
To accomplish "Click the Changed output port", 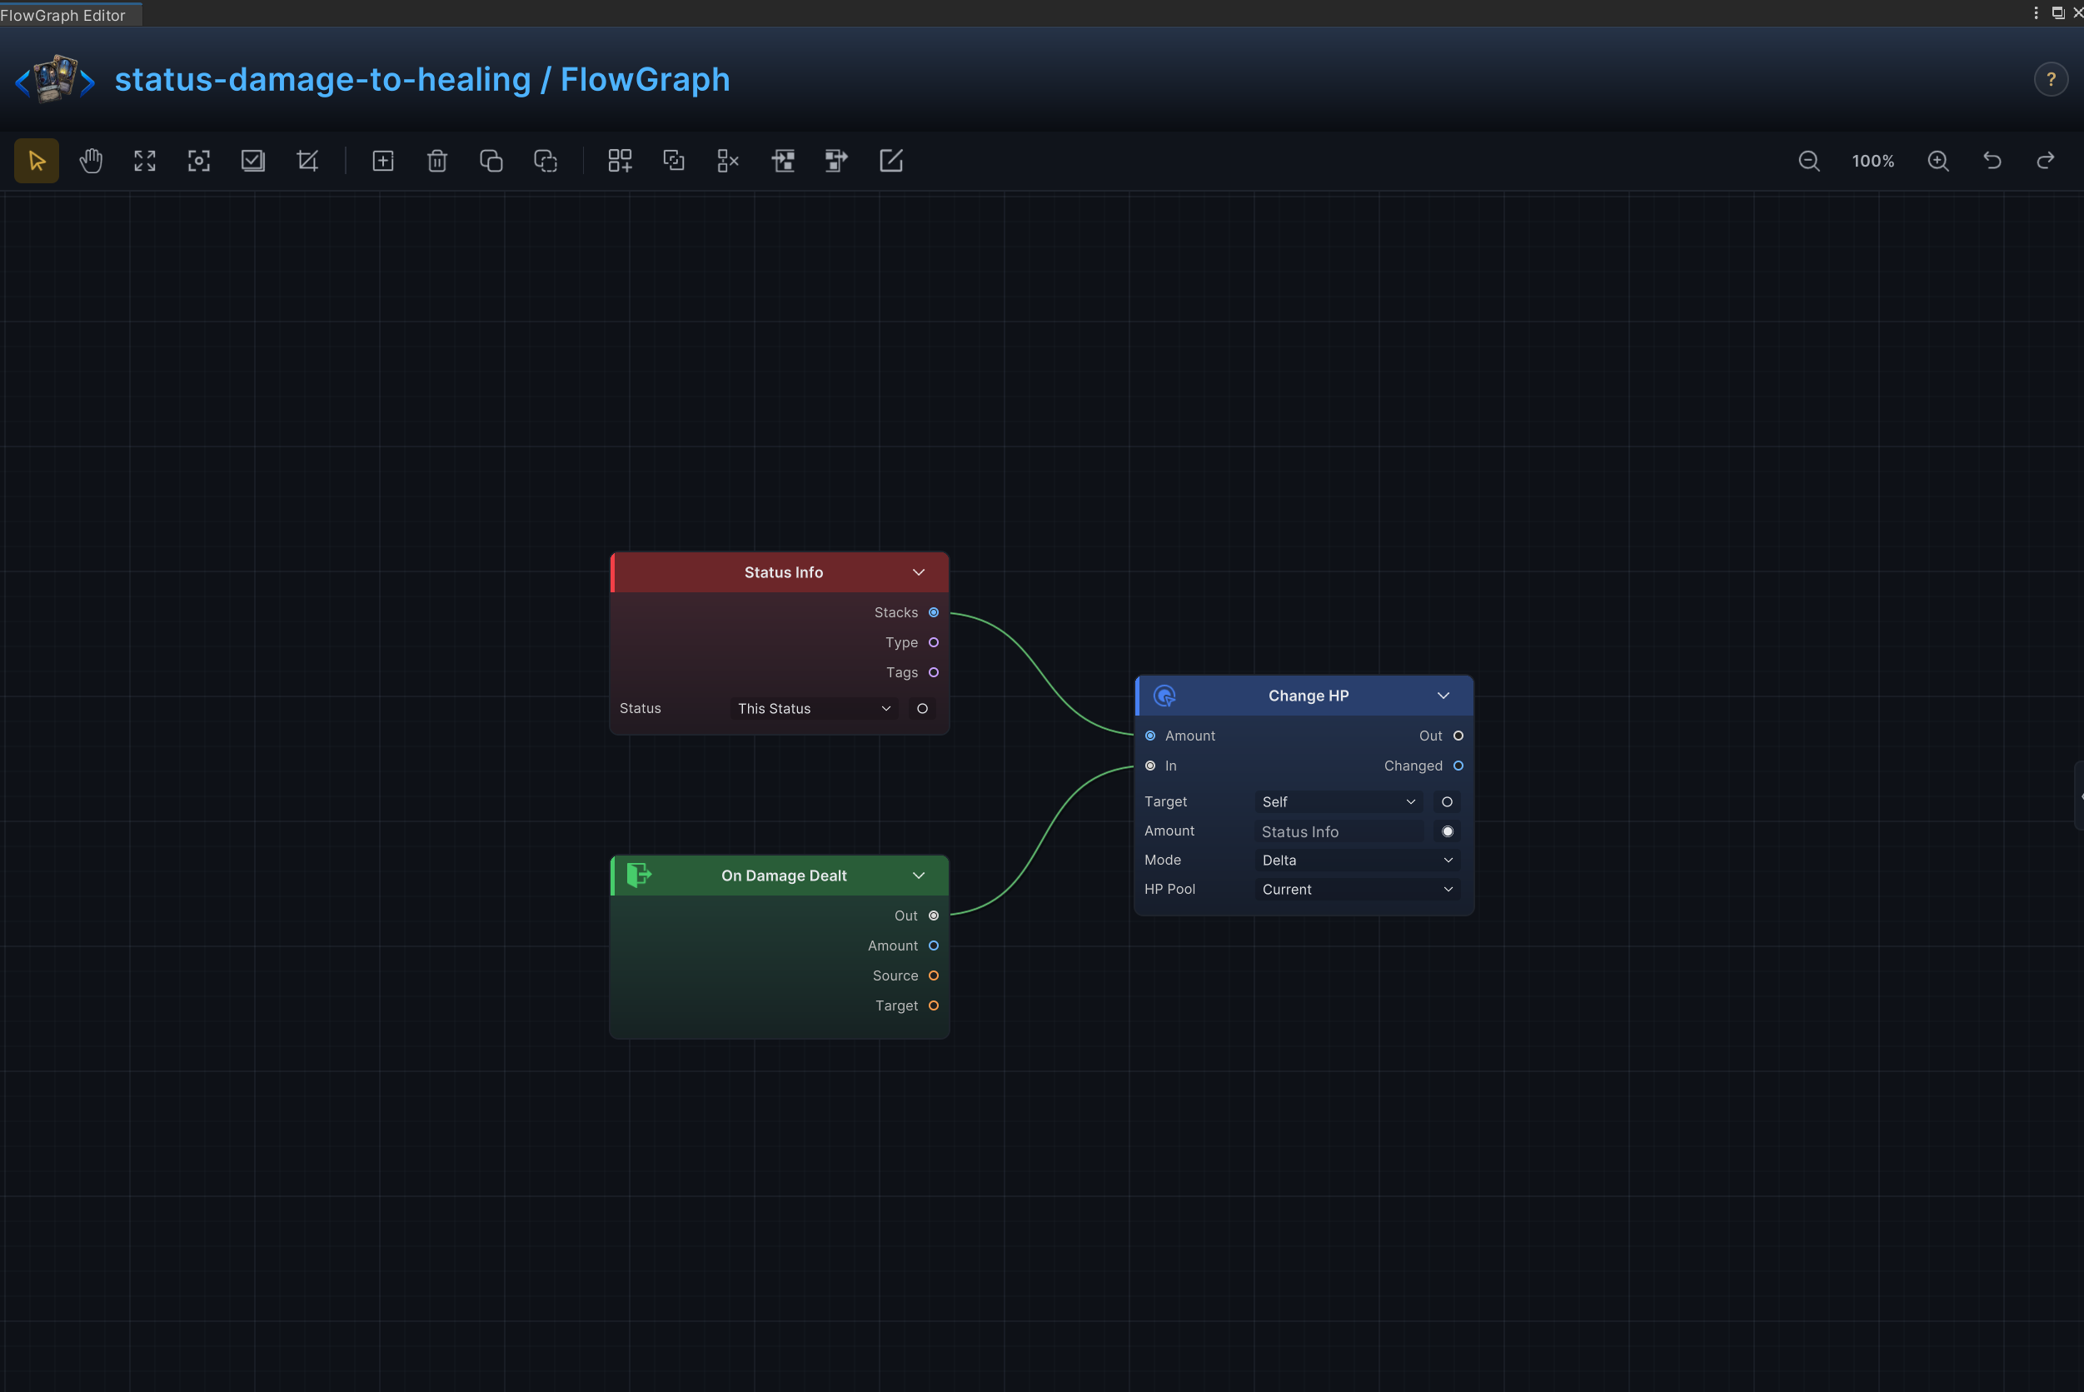I will 1458,766.
